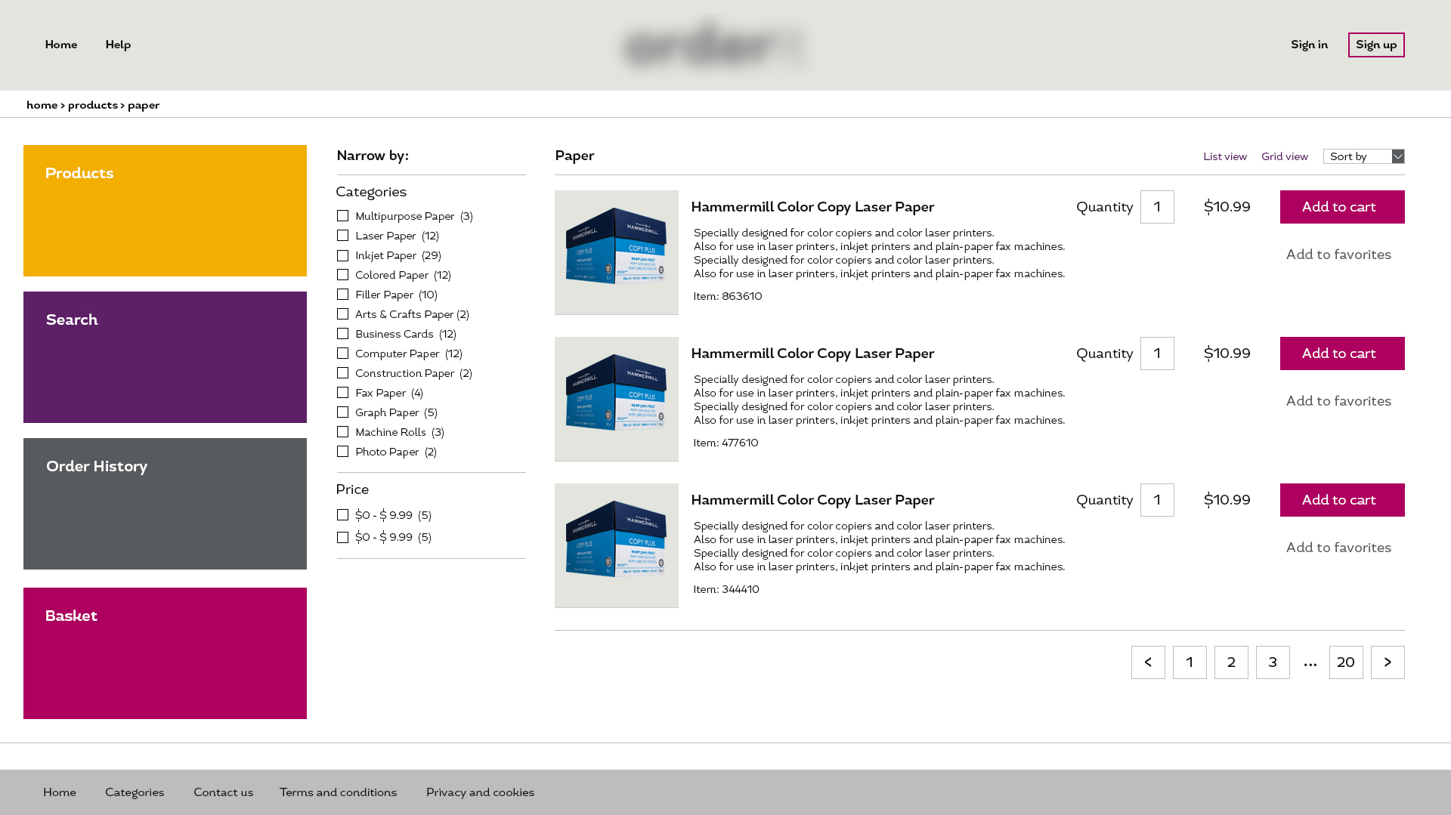
Task: Go to the previous page arrow
Action: pyautogui.click(x=1147, y=662)
